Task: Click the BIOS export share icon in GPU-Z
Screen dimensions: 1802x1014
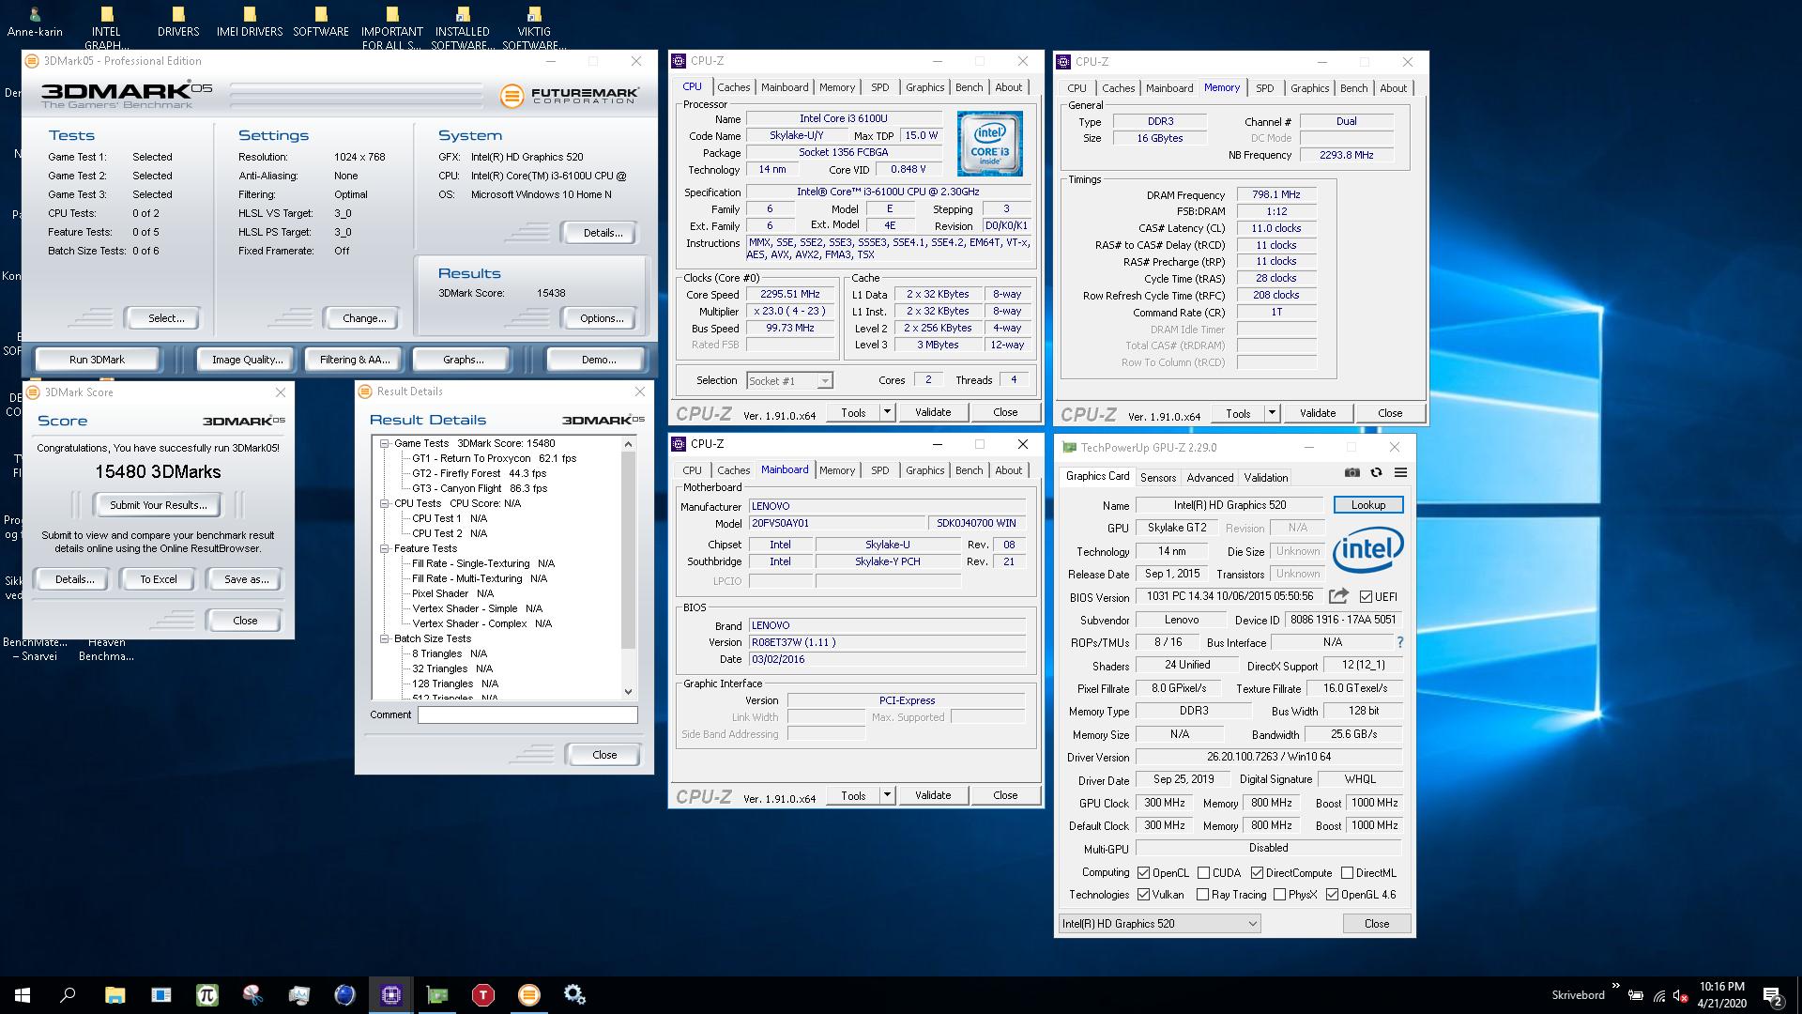Action: coord(1338,596)
